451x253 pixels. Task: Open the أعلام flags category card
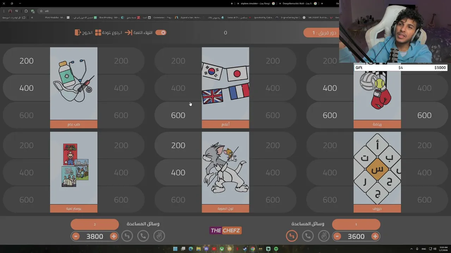coord(225,88)
